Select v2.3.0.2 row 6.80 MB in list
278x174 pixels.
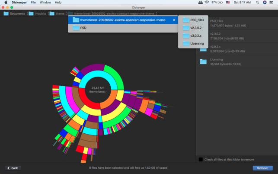[x=237, y=36]
